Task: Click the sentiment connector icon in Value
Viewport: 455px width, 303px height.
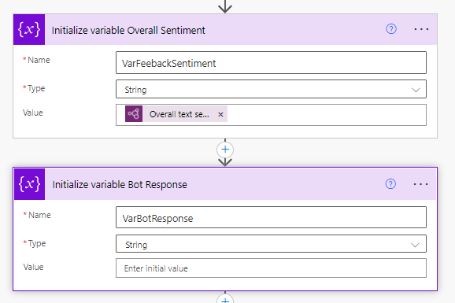Action: (x=134, y=114)
